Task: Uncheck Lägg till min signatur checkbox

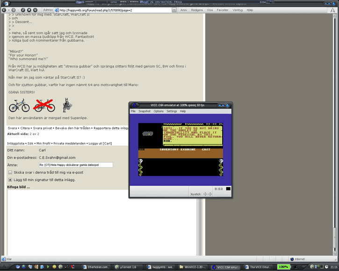Action: [10, 180]
